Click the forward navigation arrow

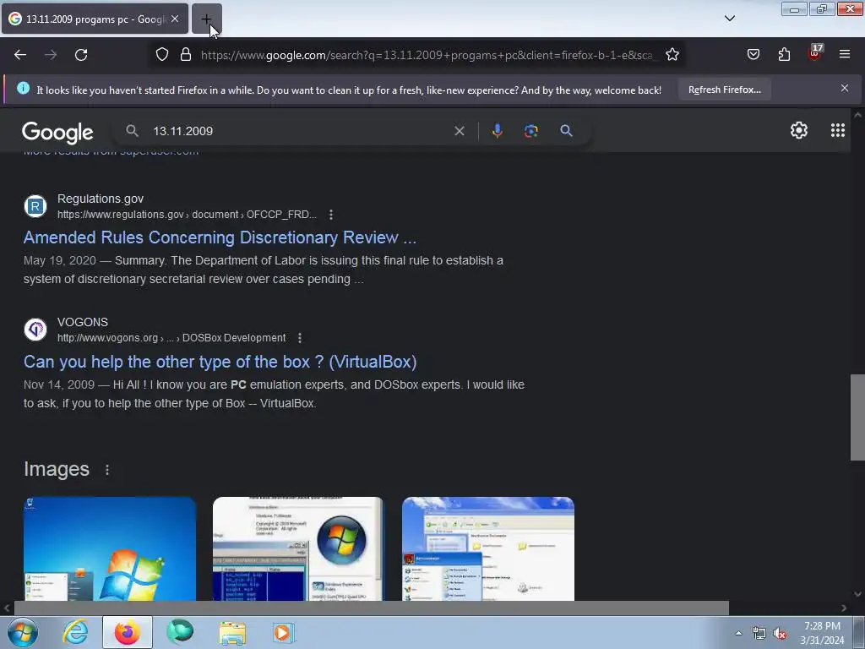(x=51, y=55)
